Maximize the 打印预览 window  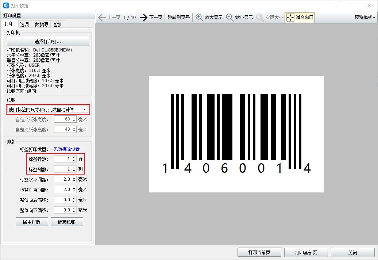[x=352, y=5]
